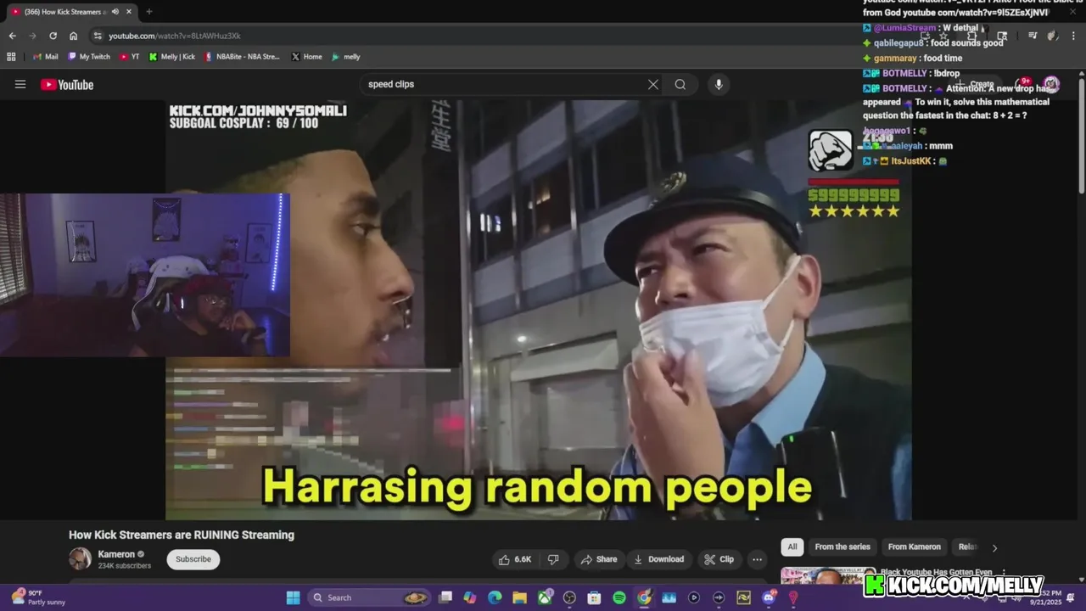Open Microsoft Store from the taskbar
Image resolution: width=1086 pixels, height=611 pixels.
tap(595, 597)
